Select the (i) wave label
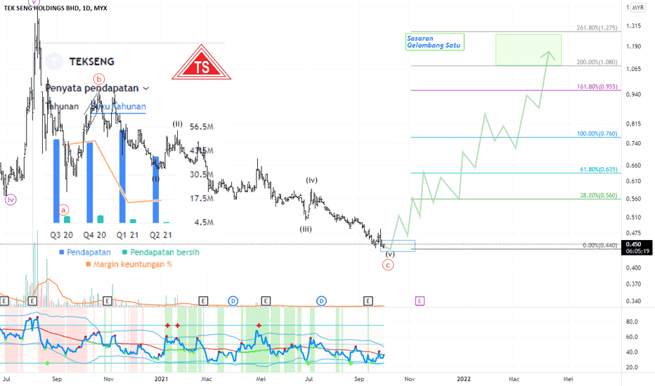Screen dimensions: 655x386 pos(156,178)
